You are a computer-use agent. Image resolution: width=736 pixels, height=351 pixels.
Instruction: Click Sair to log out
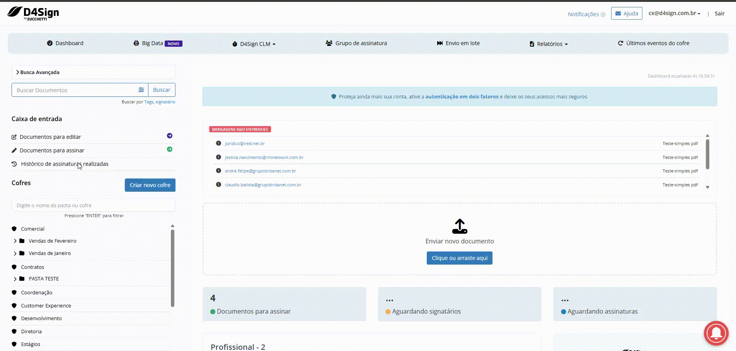(719, 13)
